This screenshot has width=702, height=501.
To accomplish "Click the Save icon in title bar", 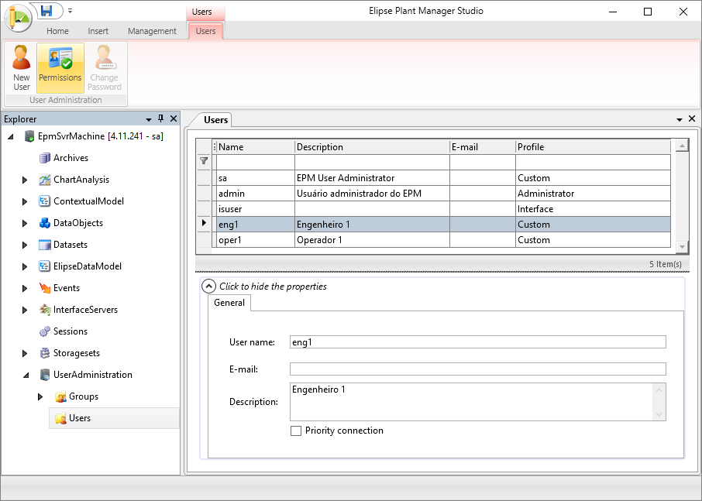I will click(x=46, y=11).
